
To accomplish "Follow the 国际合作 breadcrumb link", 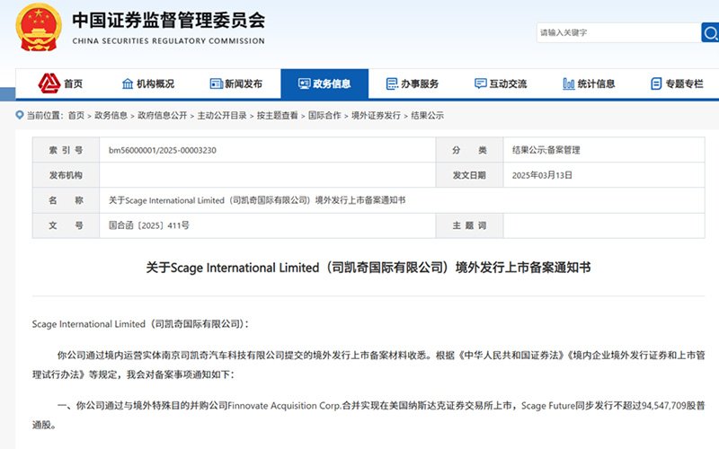I will pyautogui.click(x=324, y=116).
